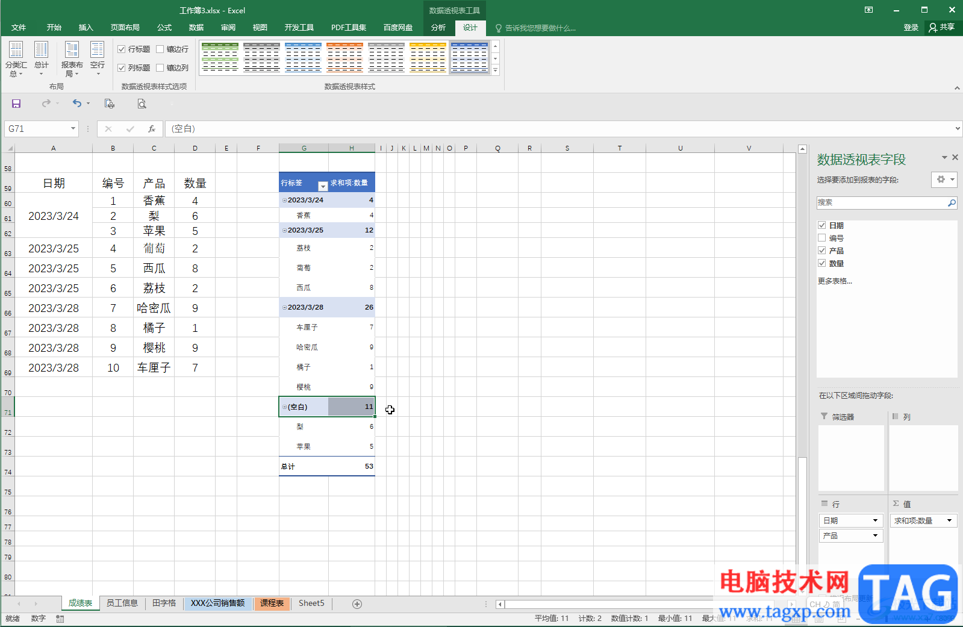Image resolution: width=963 pixels, height=627 pixels.
Task: Switch to the 员工信息 sheet tab
Action: pyautogui.click(x=122, y=604)
